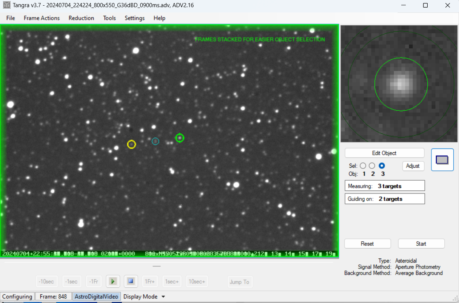Click the green play button

point(113,281)
